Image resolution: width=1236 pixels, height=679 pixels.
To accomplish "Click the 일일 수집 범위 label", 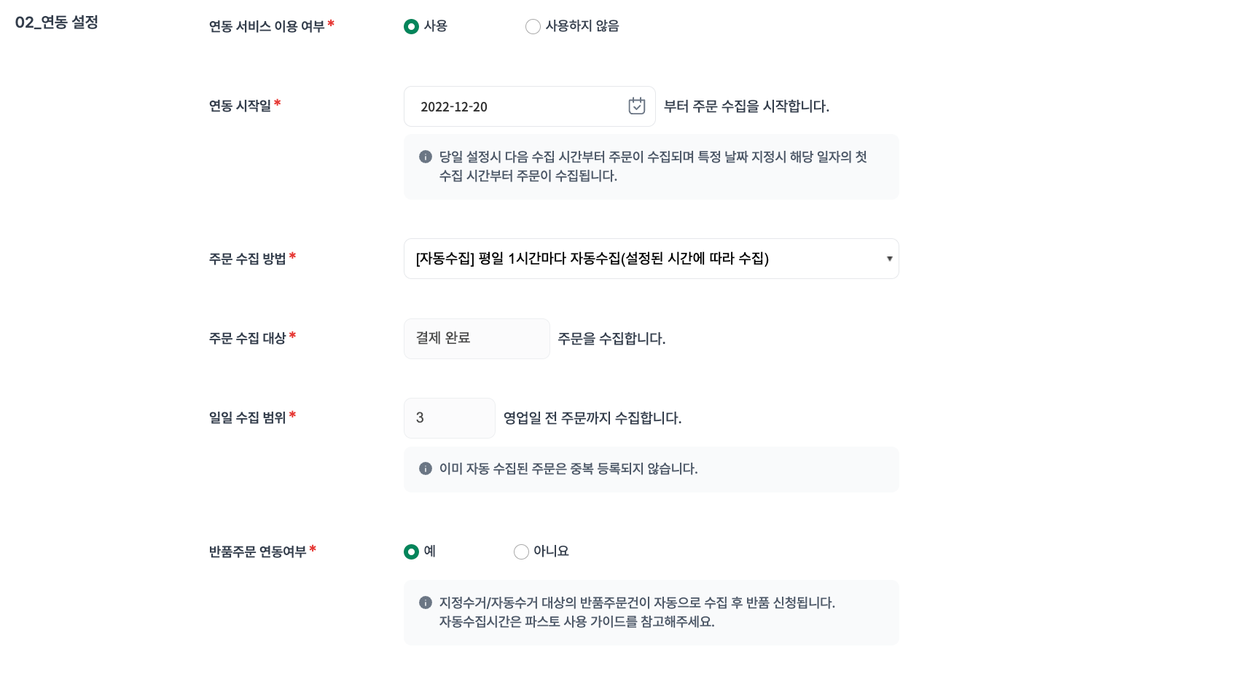I will point(247,417).
